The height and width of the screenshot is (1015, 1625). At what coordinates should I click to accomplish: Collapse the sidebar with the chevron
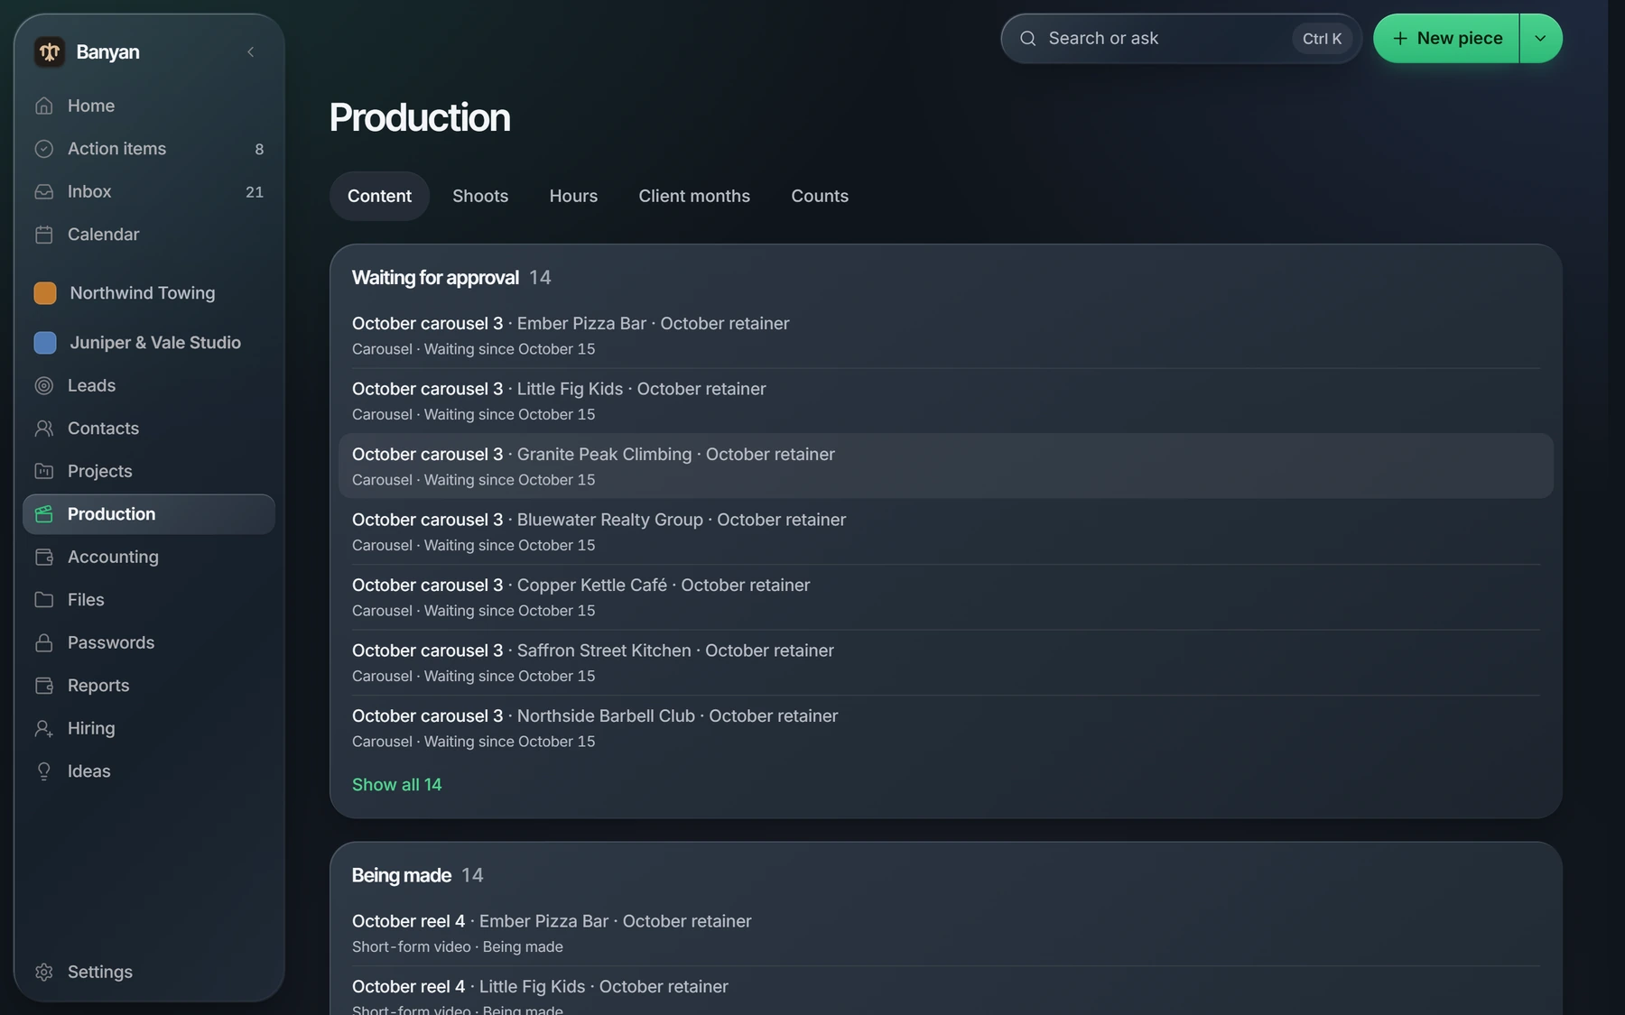(251, 51)
